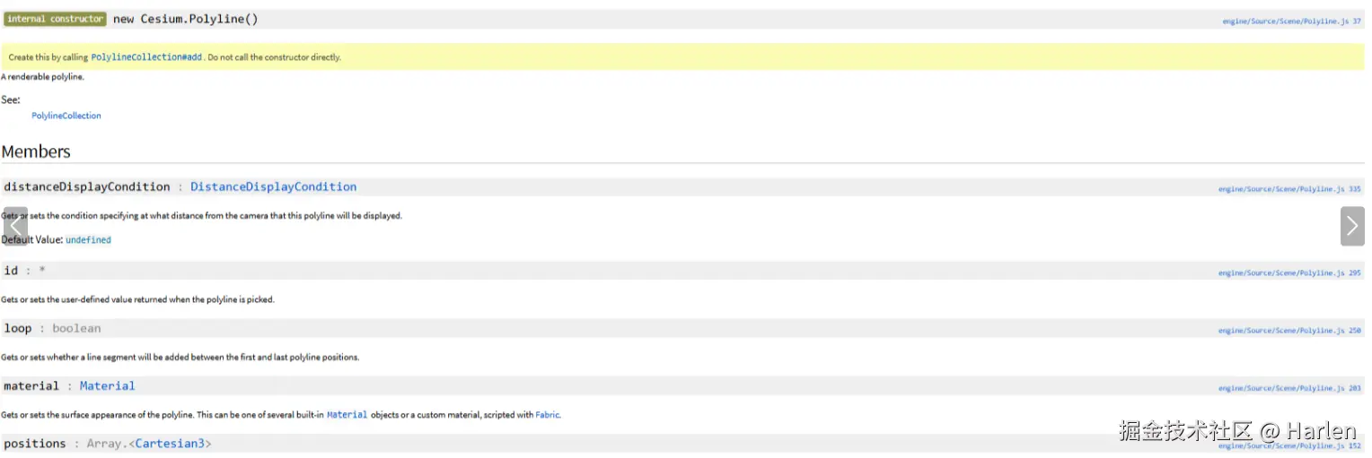Open source link Polyline.js 295

pos(1289,272)
